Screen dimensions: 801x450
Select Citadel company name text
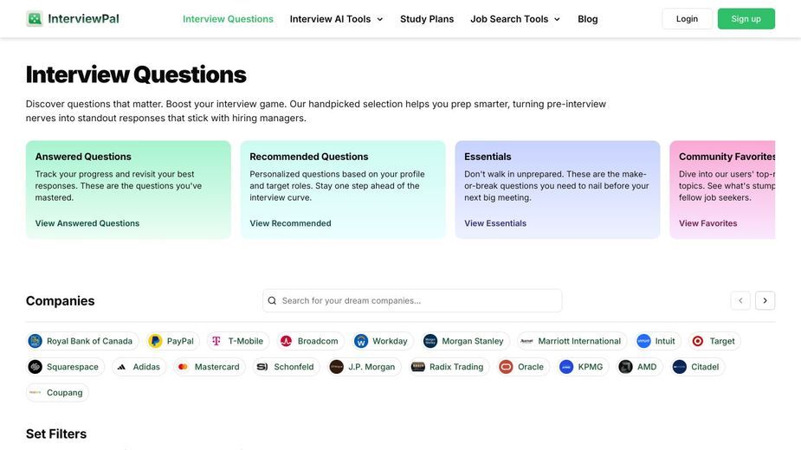point(705,367)
